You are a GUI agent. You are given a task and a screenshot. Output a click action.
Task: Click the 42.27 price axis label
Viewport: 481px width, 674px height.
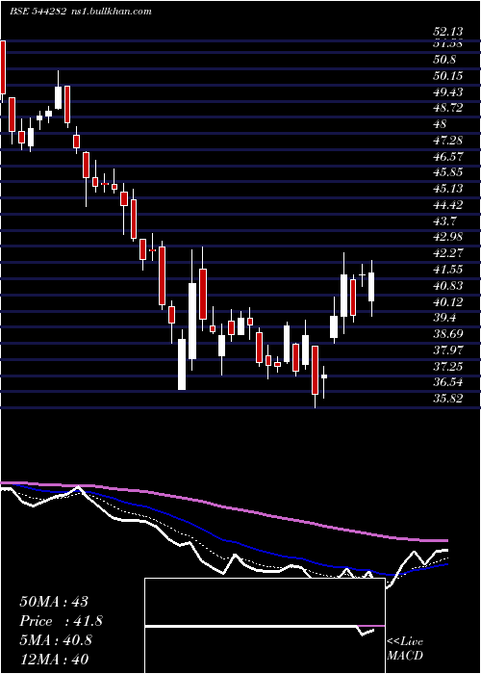click(448, 253)
